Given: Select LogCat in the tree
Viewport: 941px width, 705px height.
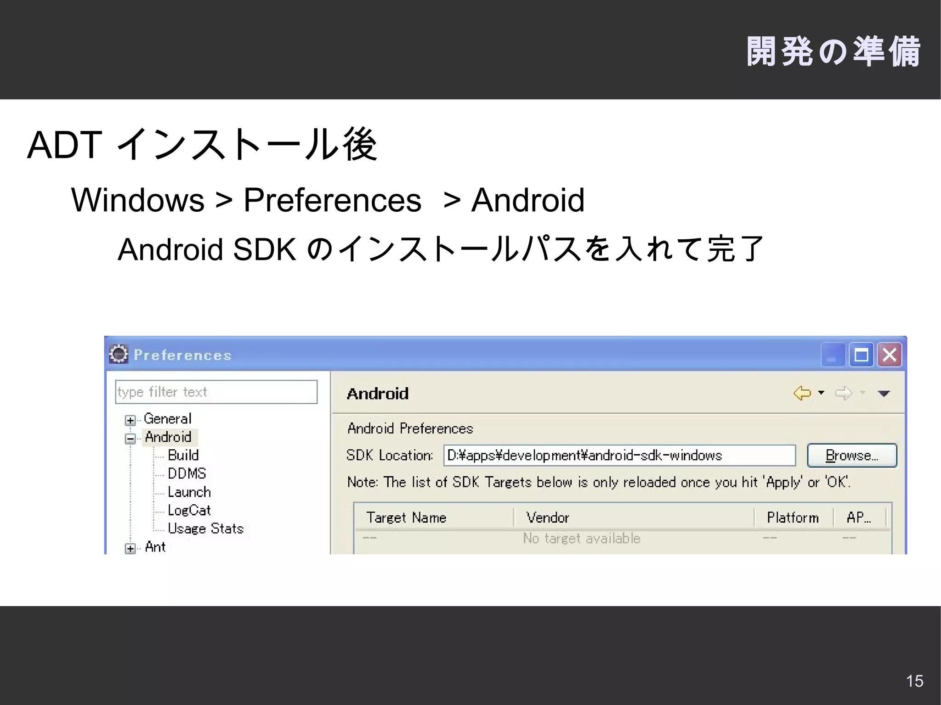Looking at the screenshot, I should click(x=189, y=510).
